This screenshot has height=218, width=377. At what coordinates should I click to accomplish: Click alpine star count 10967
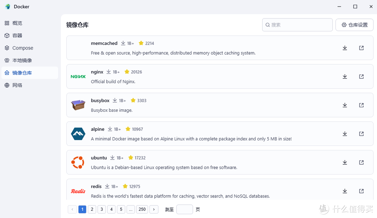point(137,129)
